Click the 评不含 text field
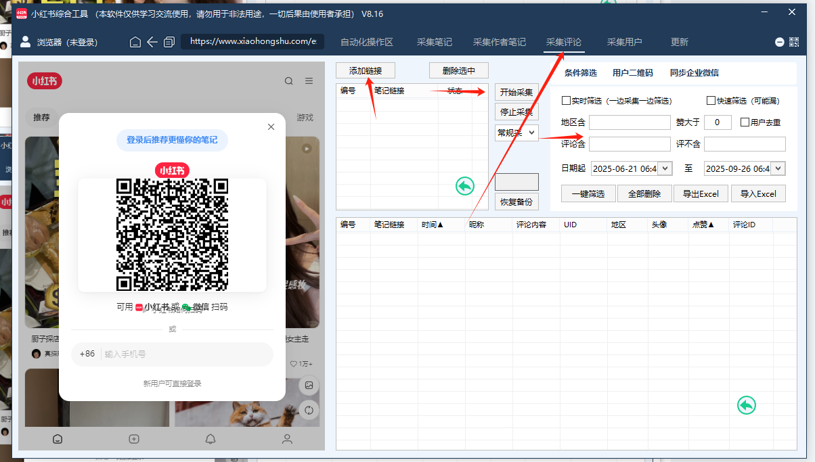The height and width of the screenshot is (462, 815). click(x=745, y=144)
